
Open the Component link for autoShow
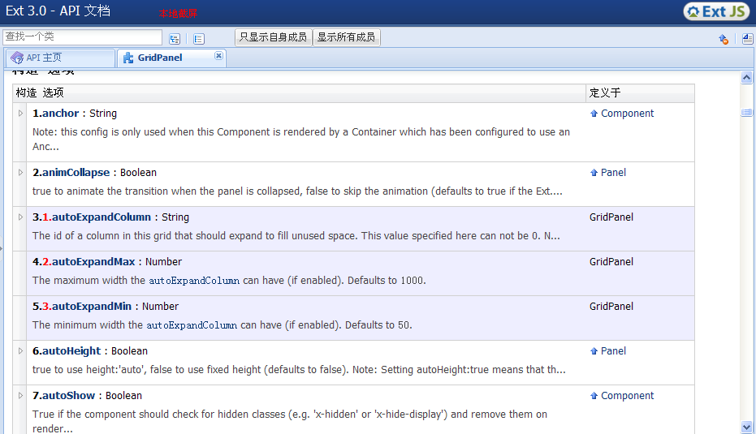[627, 395]
